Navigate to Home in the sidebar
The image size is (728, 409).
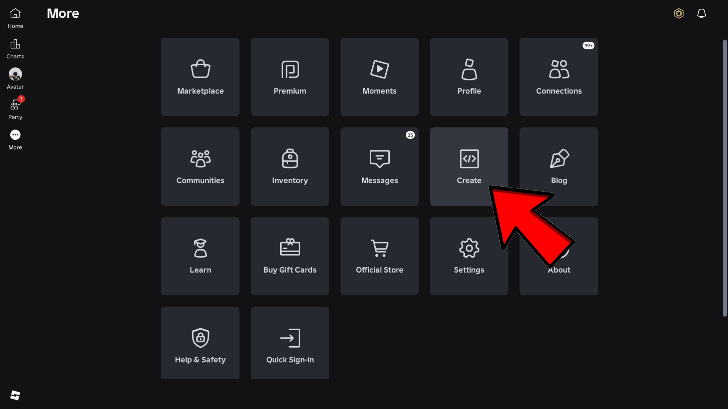pyautogui.click(x=15, y=18)
